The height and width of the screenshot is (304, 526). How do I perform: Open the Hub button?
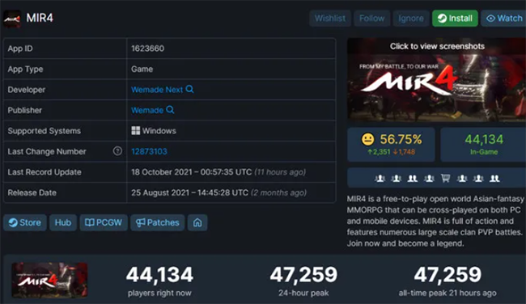click(63, 222)
